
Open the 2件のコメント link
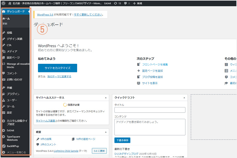click(48, 144)
